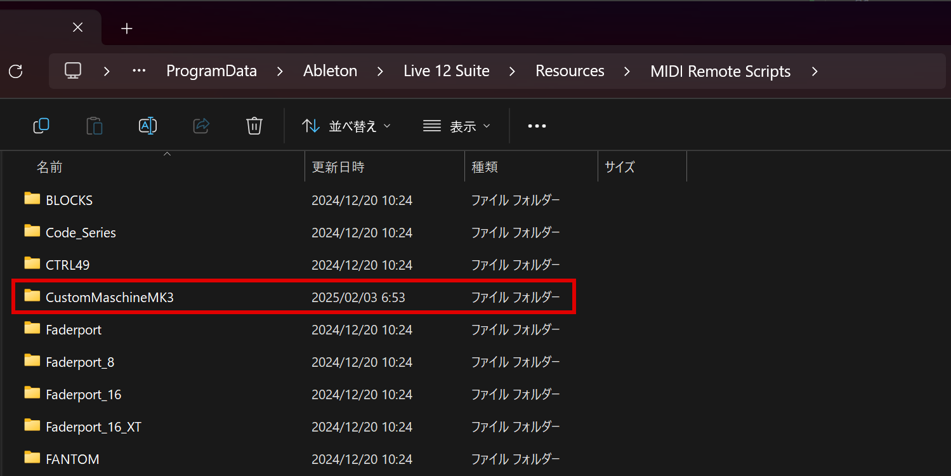Select the Faderport folder name

point(74,329)
